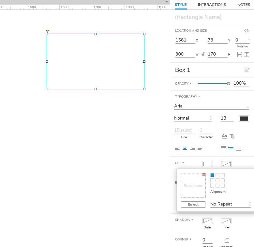Viewport: 254px width, 247px height.
Task: Align text to middle vertically
Action: point(231,148)
